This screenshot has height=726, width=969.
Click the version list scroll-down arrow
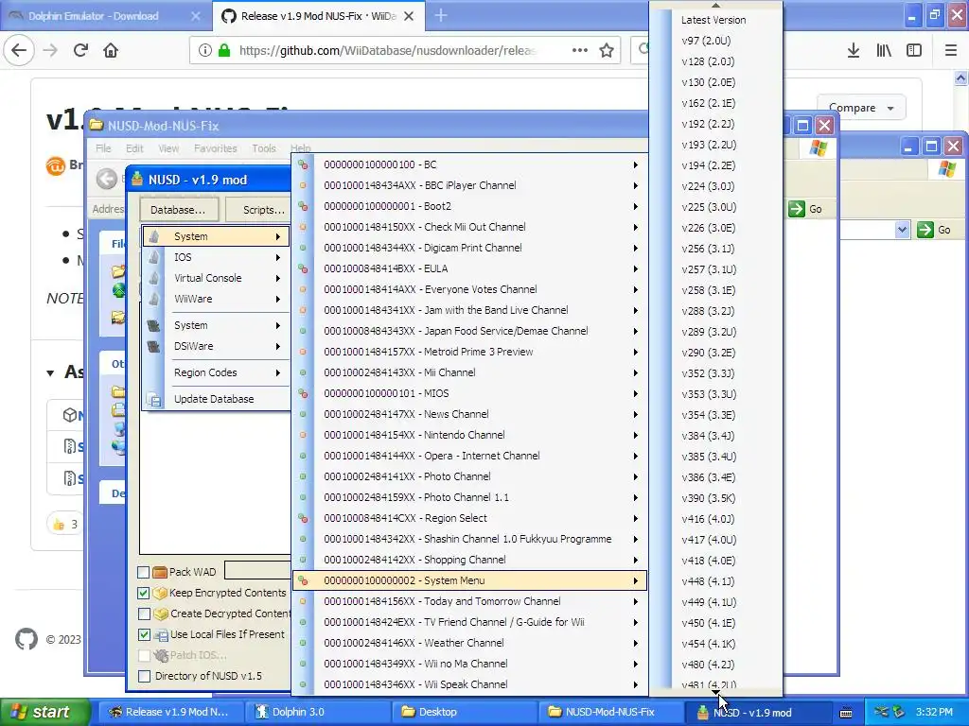[x=715, y=693]
